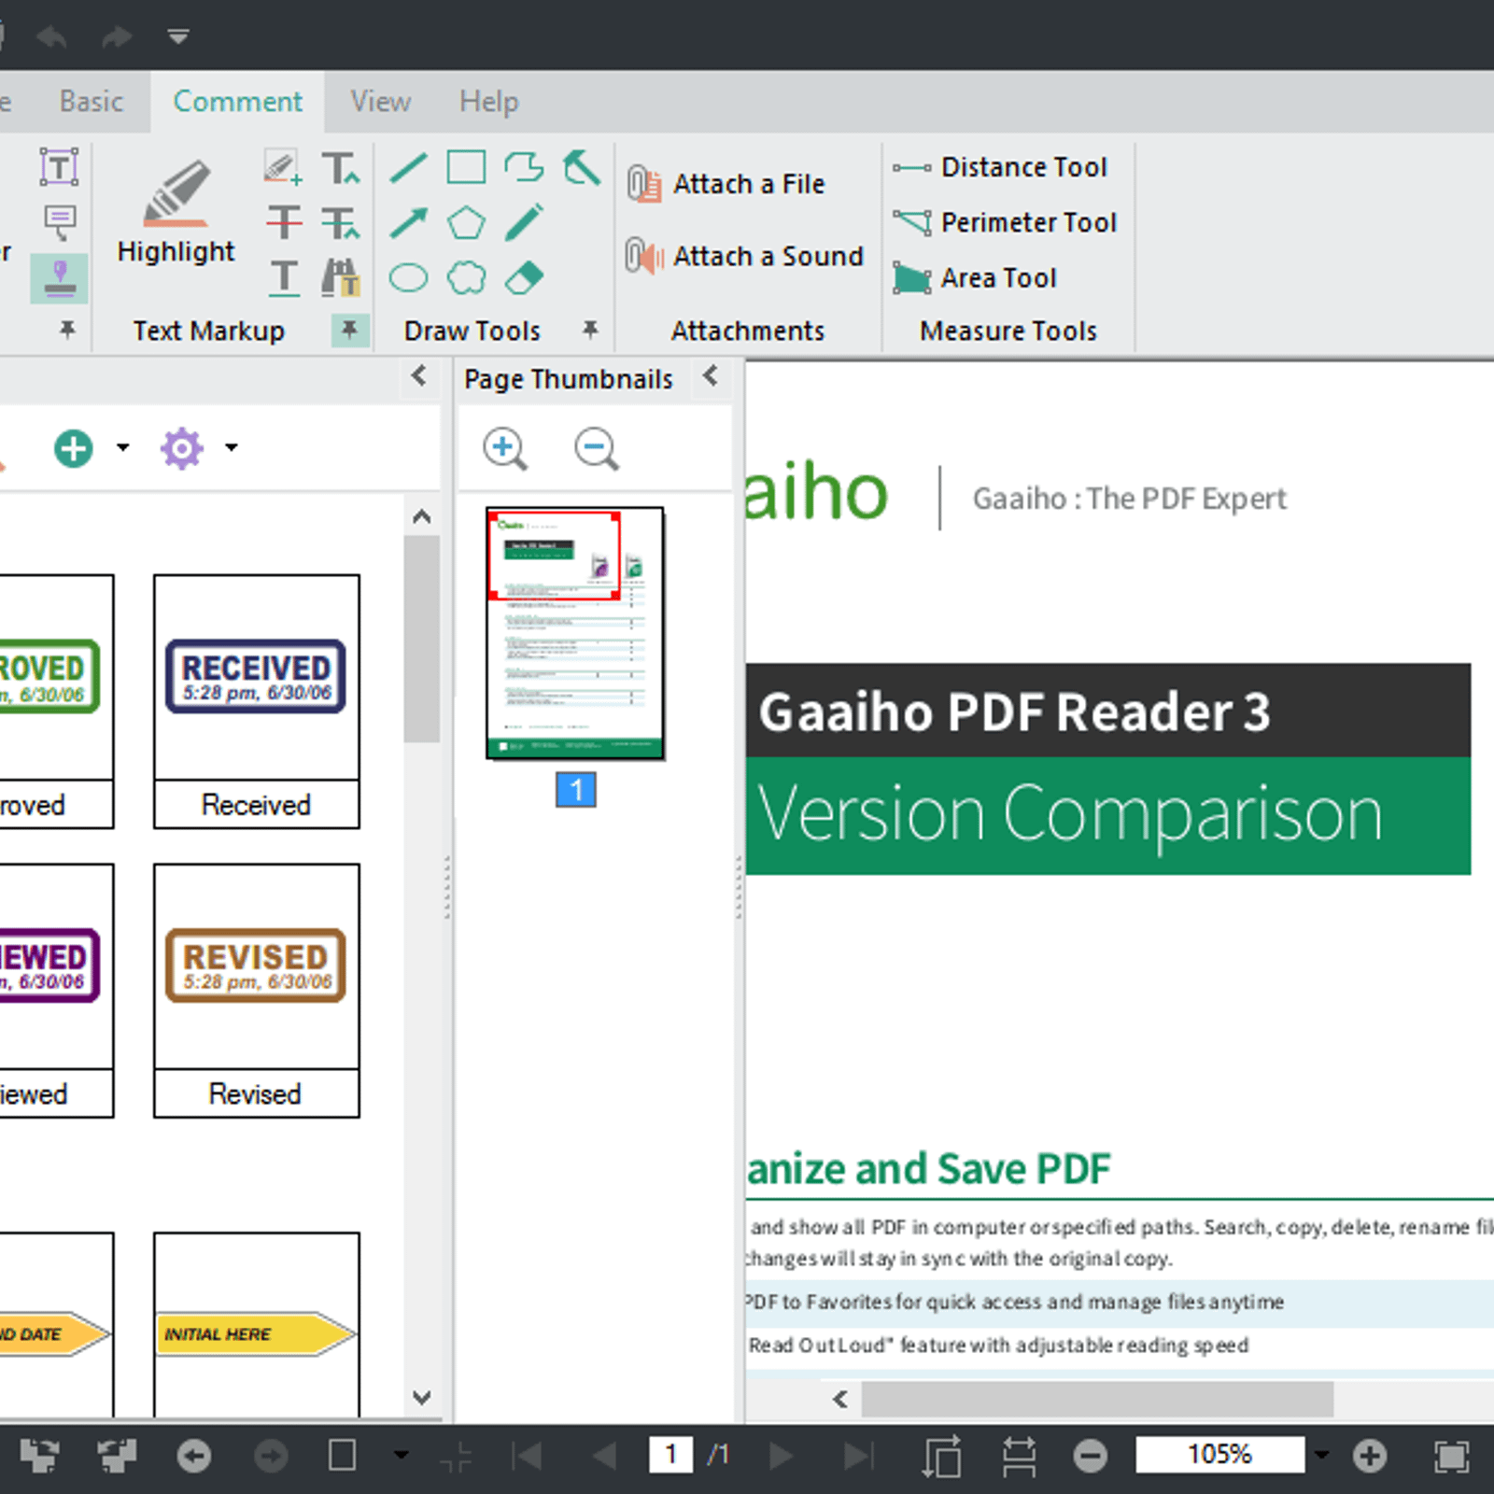Select the page 1 thumbnail
The height and width of the screenshot is (1494, 1494).
(575, 633)
